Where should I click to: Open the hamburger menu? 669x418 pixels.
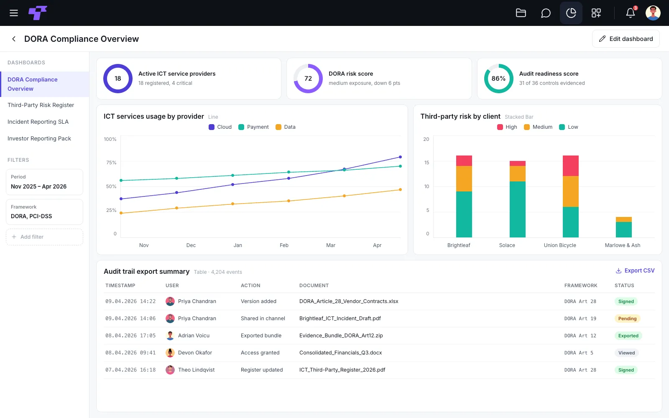pos(14,13)
